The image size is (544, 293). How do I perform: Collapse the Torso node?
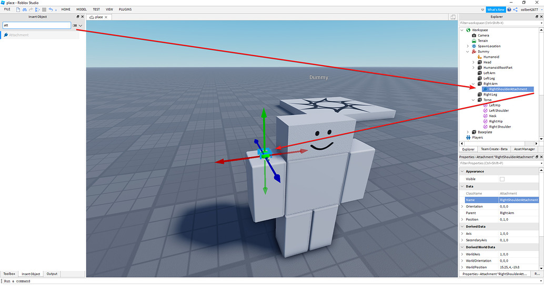(473, 100)
